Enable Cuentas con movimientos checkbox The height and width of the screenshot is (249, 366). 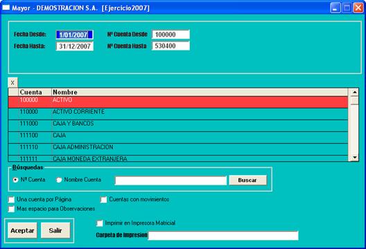click(x=104, y=200)
